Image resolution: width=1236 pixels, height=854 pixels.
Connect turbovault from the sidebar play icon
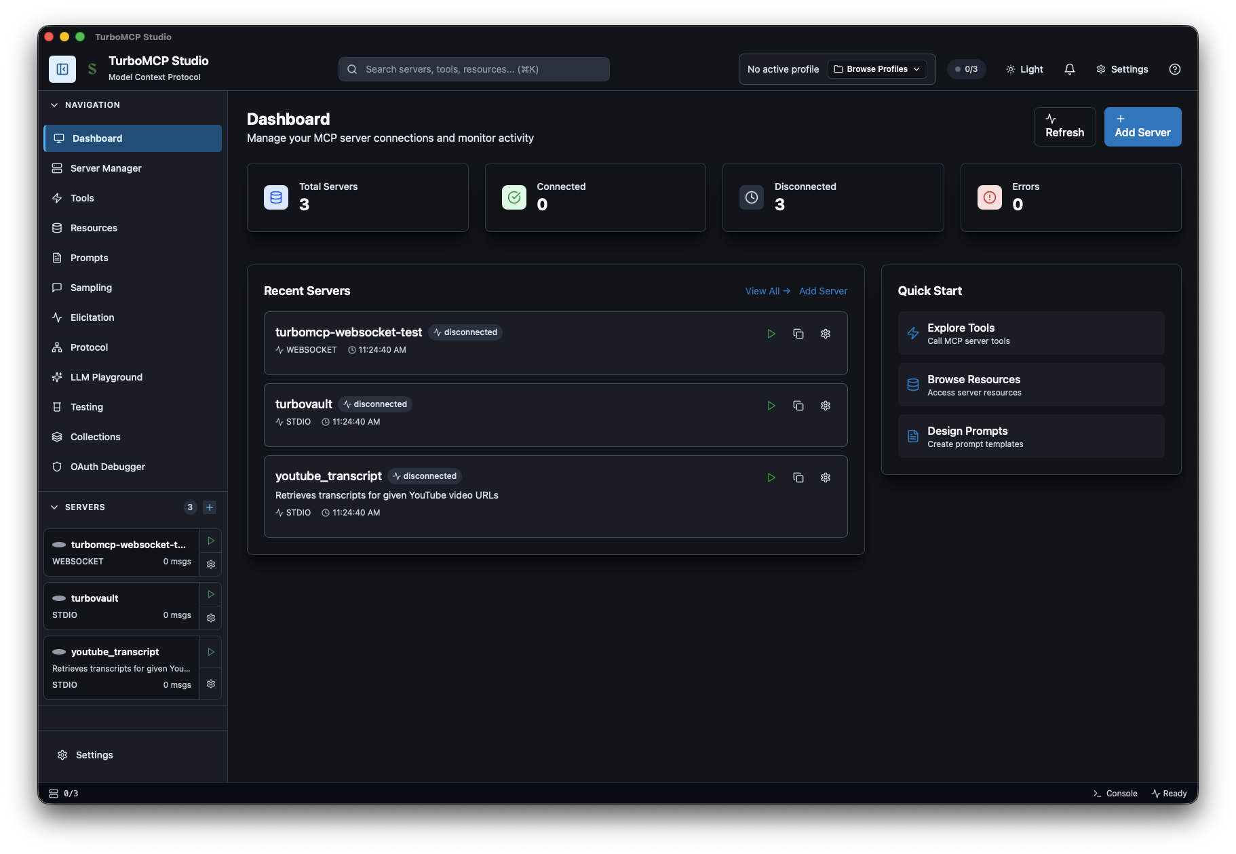tap(211, 594)
